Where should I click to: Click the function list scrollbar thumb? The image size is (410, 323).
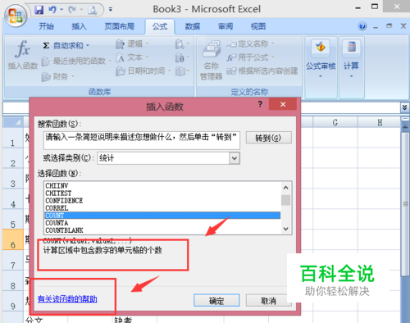[286, 200]
